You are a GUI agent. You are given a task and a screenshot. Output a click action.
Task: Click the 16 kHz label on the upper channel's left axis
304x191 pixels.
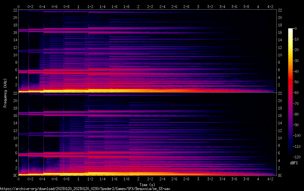pos(14,33)
